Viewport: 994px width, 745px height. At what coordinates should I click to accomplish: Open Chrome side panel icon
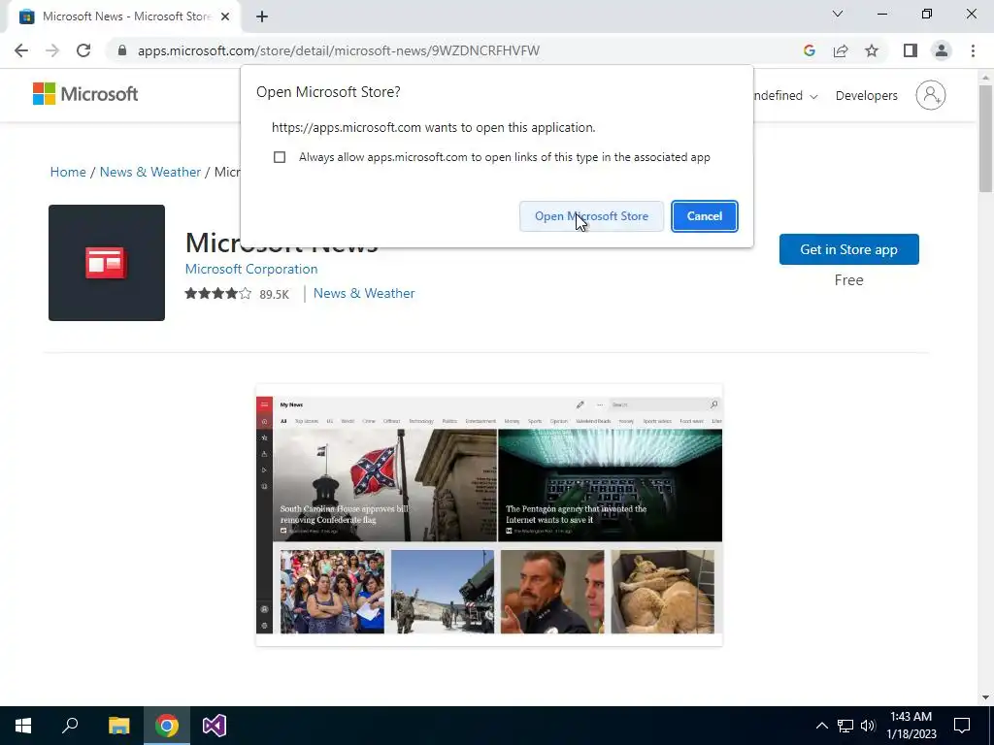point(911,50)
